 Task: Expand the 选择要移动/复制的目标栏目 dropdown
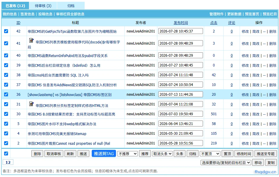[x=226, y=163]
